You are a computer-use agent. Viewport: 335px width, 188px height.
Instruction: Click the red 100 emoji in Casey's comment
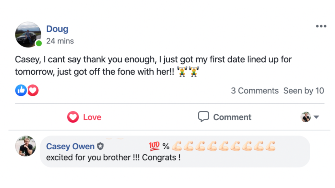(x=154, y=146)
